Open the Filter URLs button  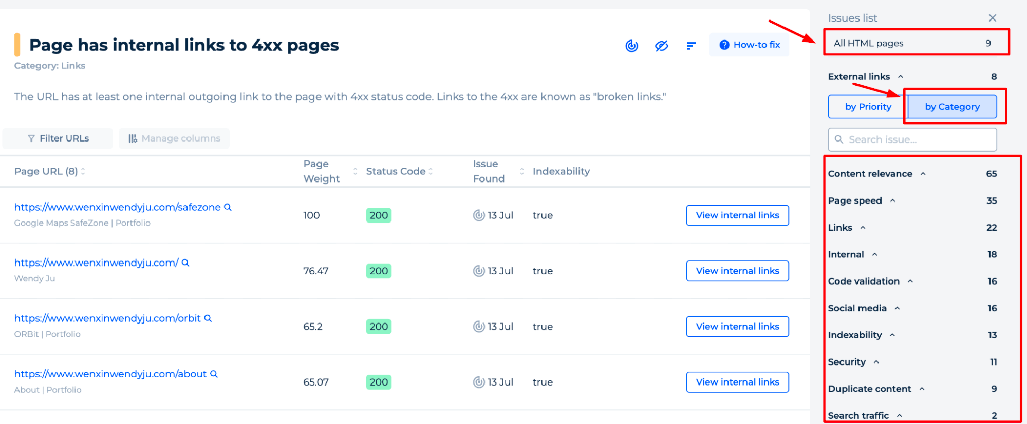tap(58, 138)
